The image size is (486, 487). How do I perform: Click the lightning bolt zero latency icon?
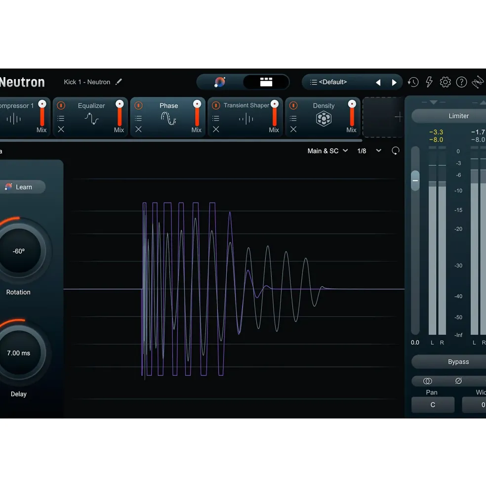(x=429, y=82)
